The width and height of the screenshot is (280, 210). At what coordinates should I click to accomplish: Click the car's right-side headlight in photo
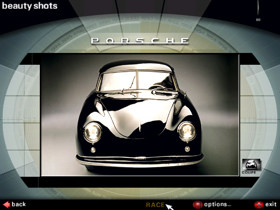tap(187, 130)
